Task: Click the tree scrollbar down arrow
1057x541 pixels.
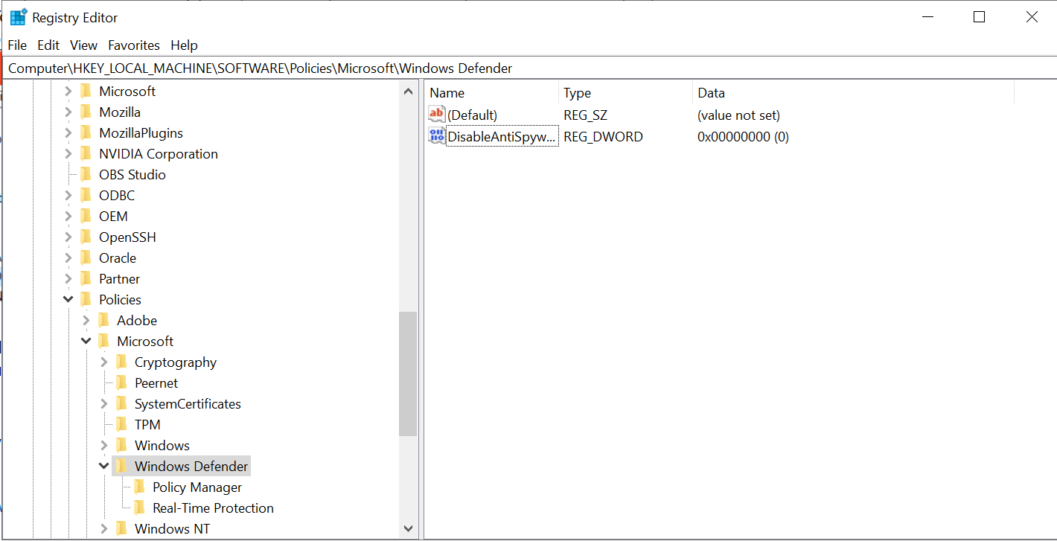Action: pyautogui.click(x=408, y=528)
